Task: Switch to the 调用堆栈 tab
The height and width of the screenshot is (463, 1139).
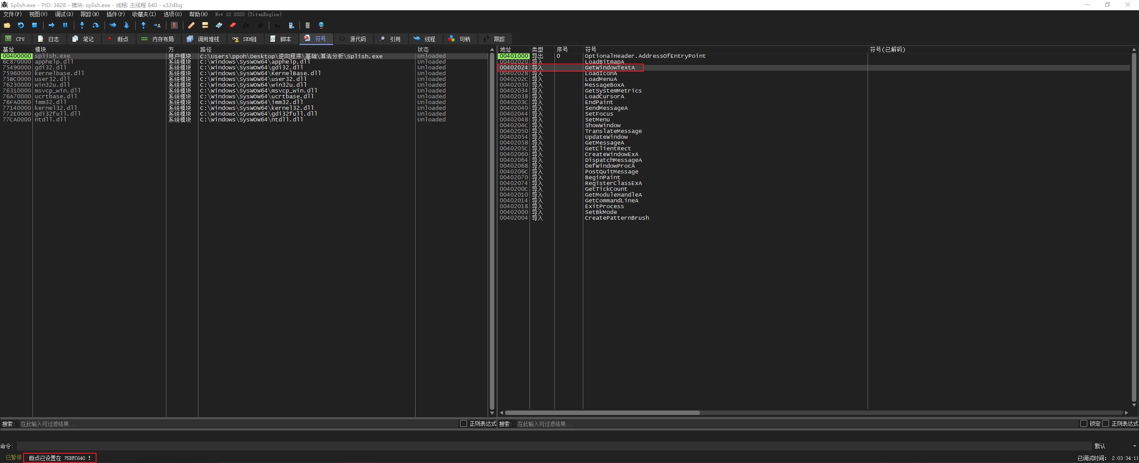Action: (203, 39)
